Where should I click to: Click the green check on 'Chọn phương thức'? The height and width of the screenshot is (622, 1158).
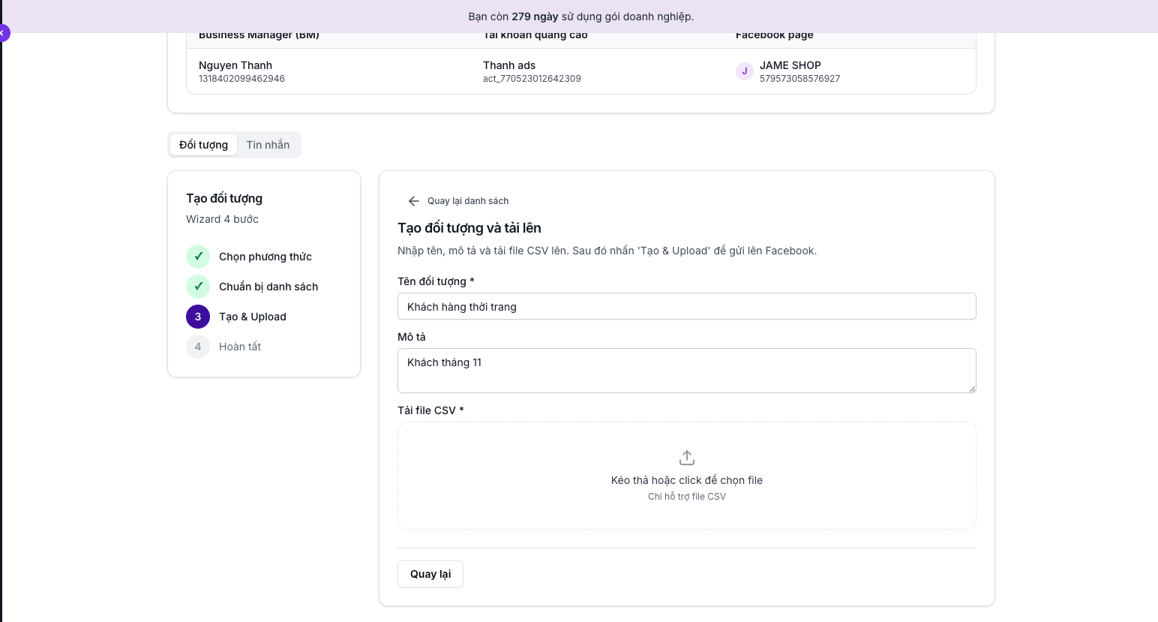pyautogui.click(x=197, y=256)
